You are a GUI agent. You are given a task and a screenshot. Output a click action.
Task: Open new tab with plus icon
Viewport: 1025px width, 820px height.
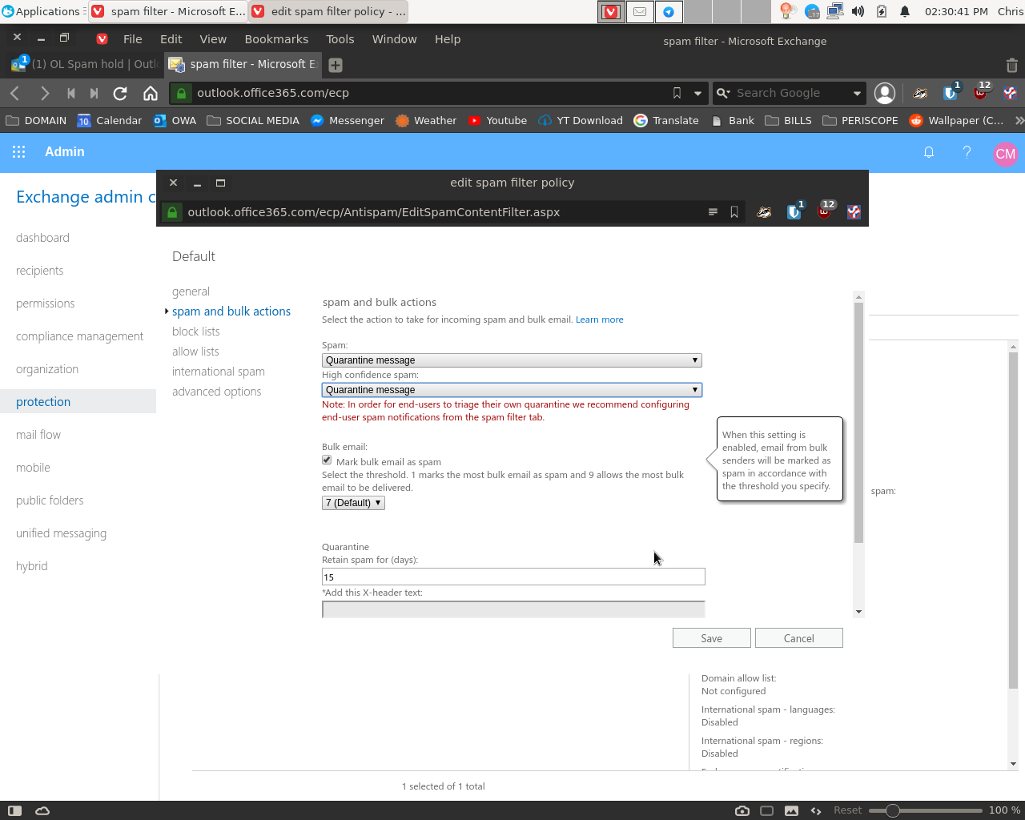point(336,65)
